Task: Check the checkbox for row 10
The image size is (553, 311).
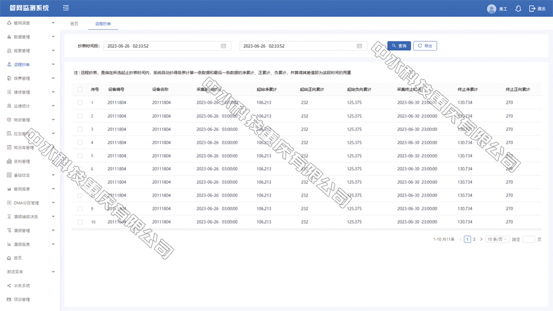Action: [x=80, y=222]
